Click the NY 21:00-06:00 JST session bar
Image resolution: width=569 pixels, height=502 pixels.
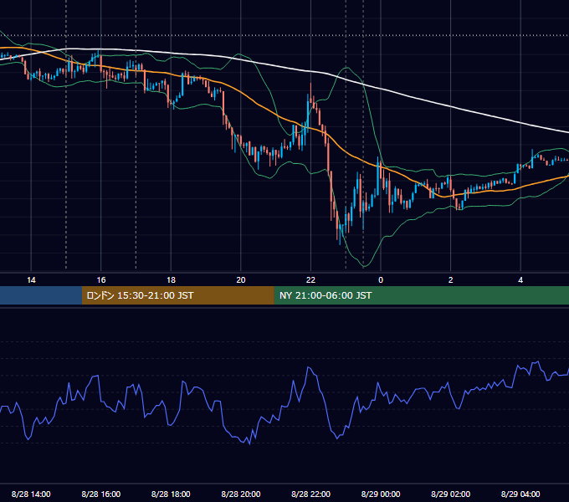[x=421, y=295]
